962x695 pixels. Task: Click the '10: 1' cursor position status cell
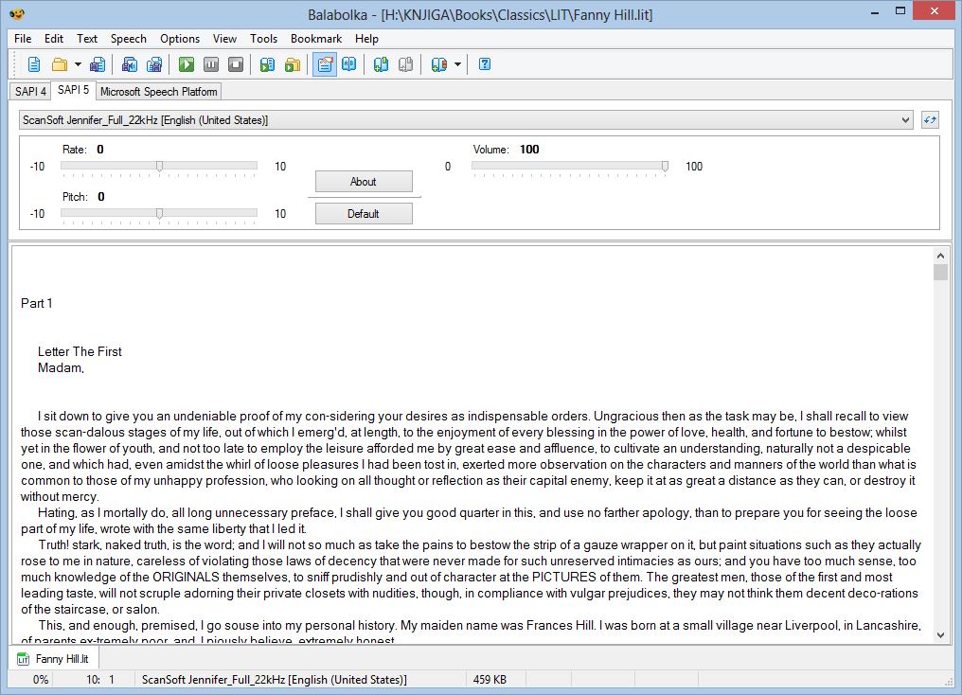(x=93, y=680)
